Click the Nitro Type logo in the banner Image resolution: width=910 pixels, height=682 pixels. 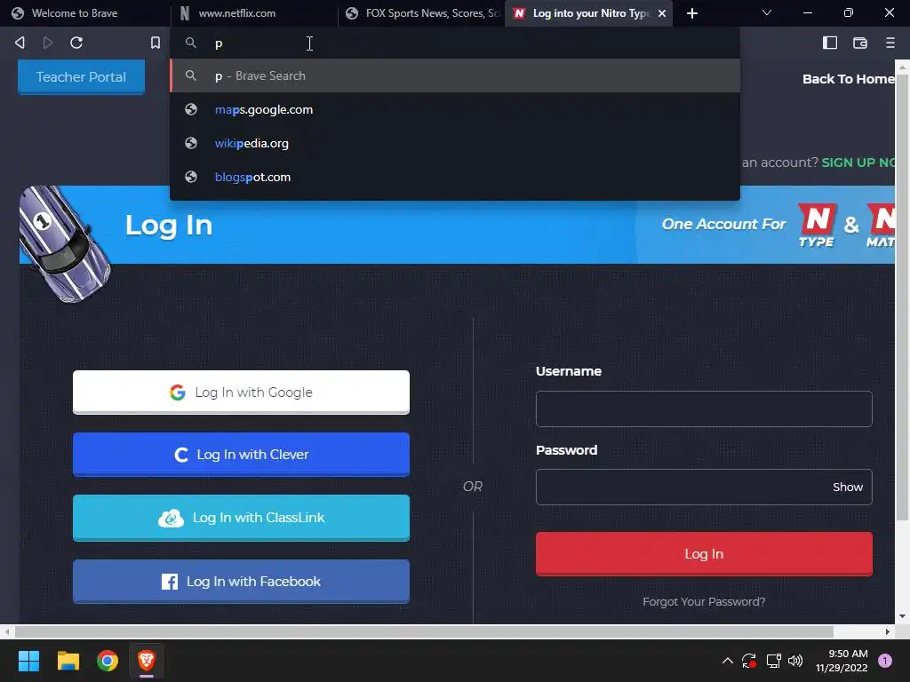point(818,225)
